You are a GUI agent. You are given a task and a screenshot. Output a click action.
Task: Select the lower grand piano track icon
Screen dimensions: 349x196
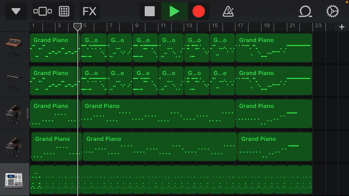tap(14, 147)
